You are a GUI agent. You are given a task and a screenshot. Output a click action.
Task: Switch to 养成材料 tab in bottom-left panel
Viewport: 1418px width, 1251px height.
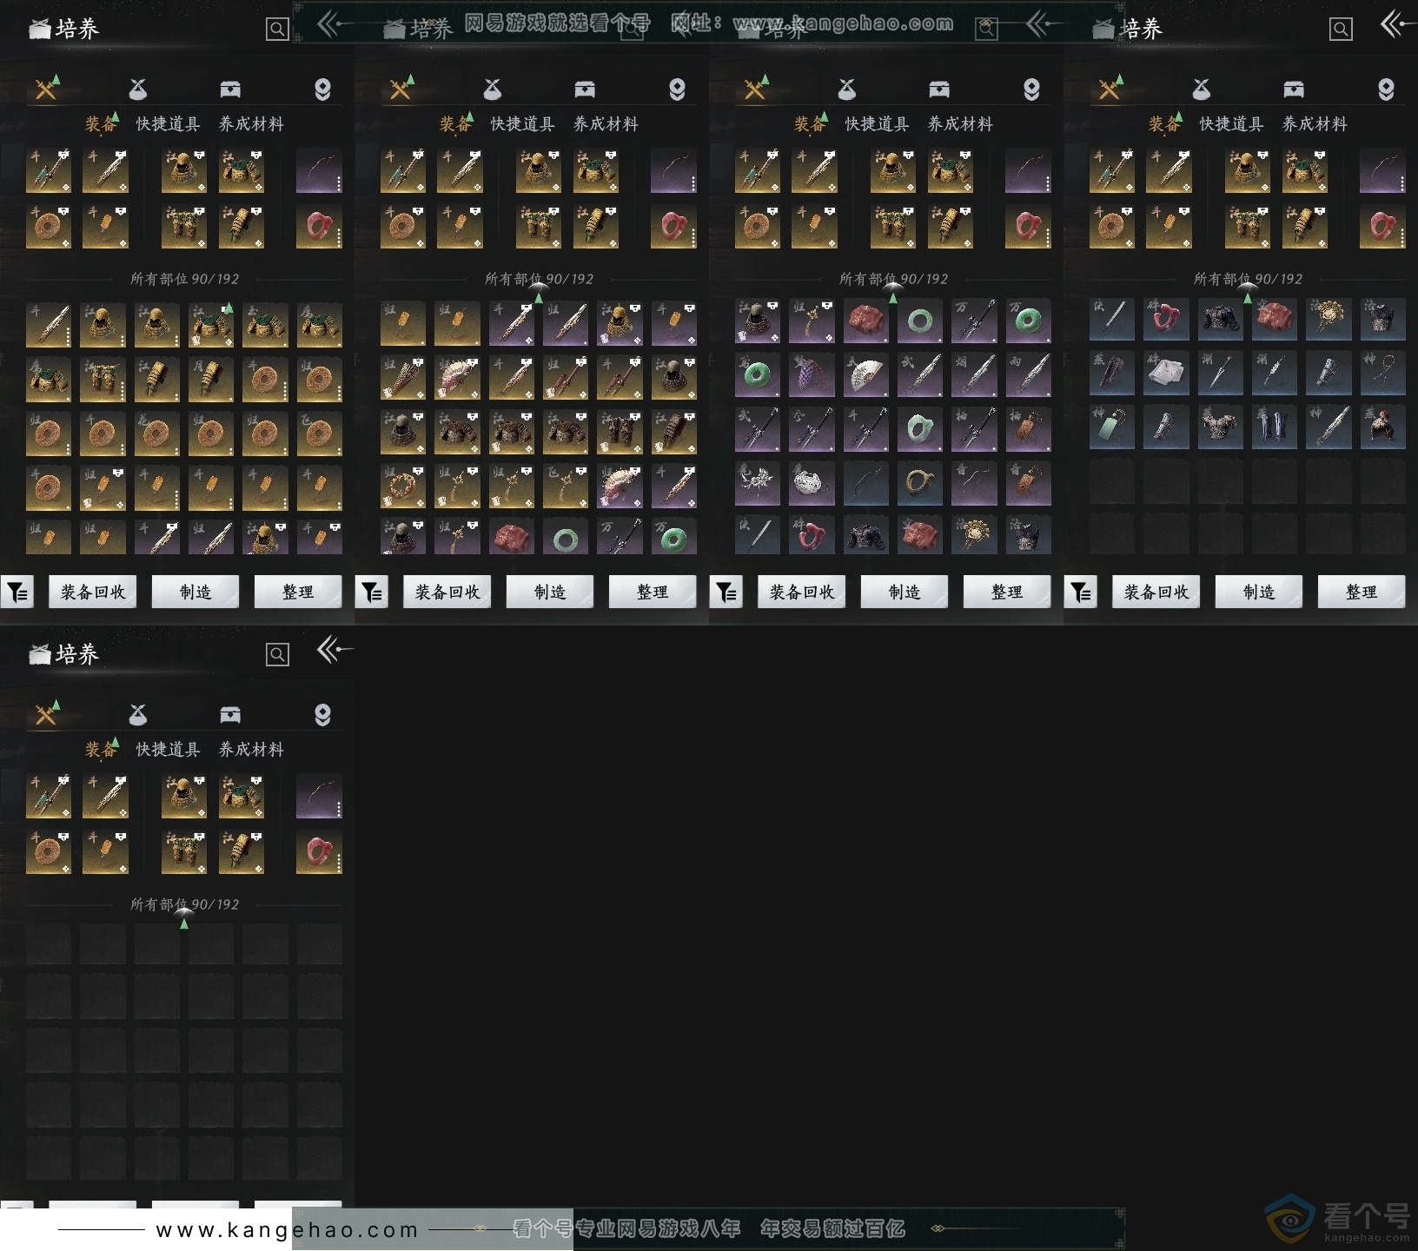251,750
